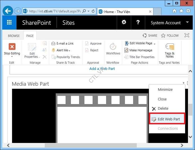This screenshot has width=195, height=150.
Task: Click the FOLLOW button
Action: 170,36
